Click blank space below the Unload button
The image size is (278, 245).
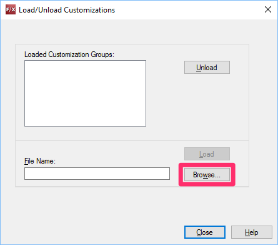pyautogui.click(x=207, y=105)
